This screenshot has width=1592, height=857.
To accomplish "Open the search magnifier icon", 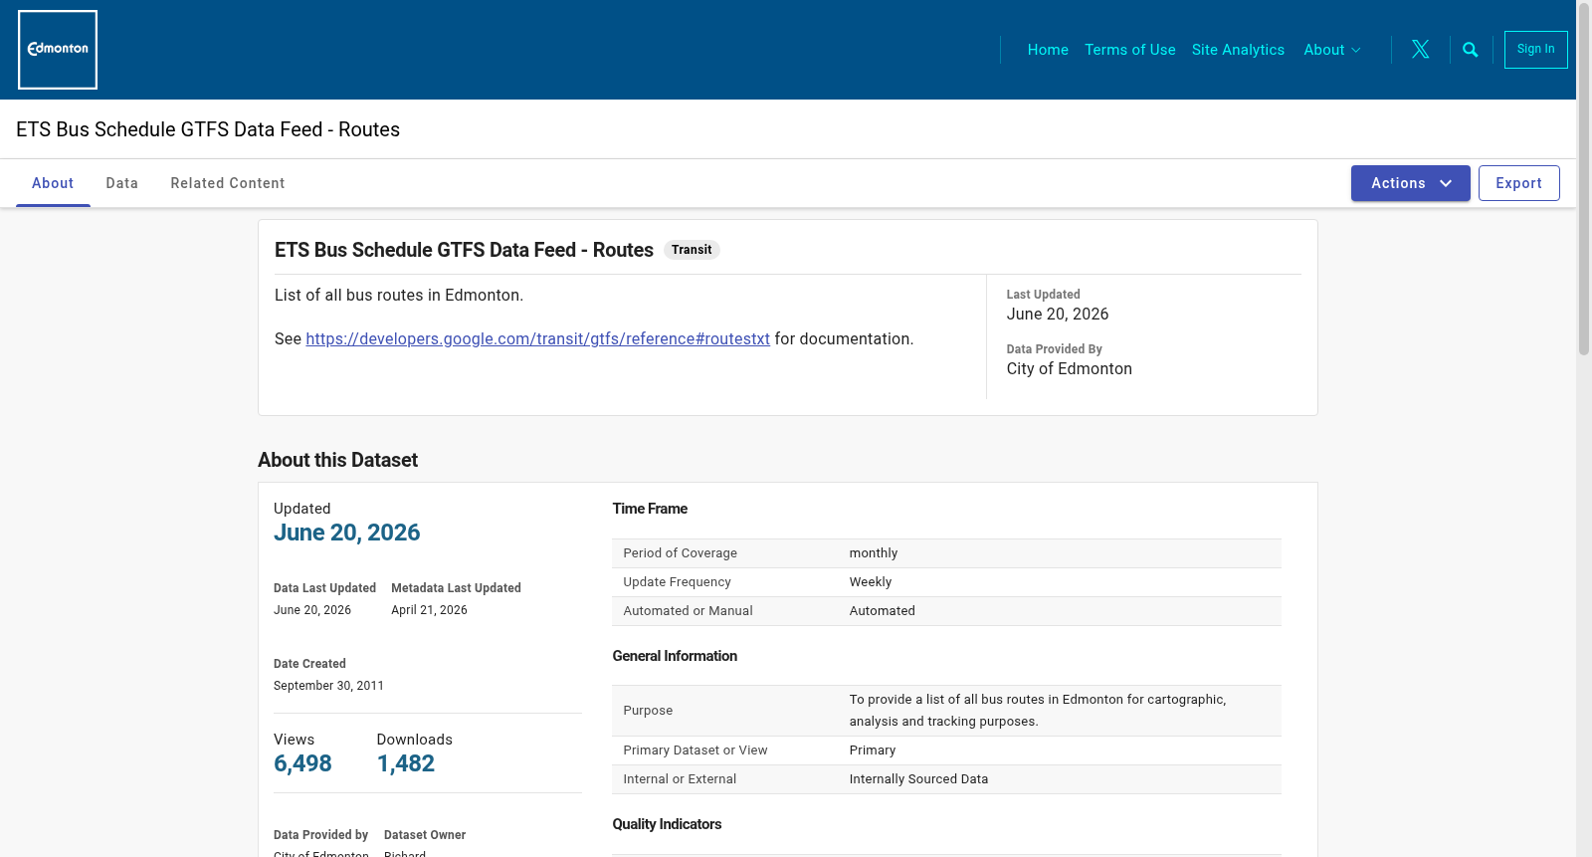I will [1471, 50].
